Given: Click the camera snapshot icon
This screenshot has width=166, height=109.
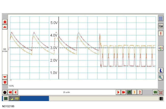Looking at the screenshot, I should tap(161, 26).
